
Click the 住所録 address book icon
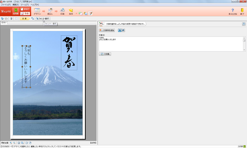(16, 11)
